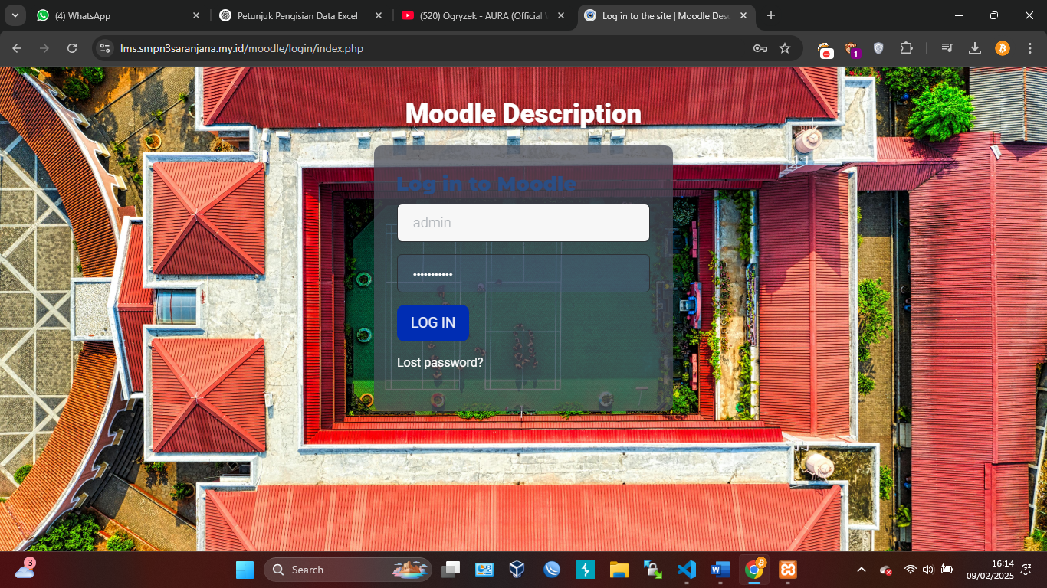Go forward to next page
Screen dimensions: 1047x588
(x=44, y=48)
